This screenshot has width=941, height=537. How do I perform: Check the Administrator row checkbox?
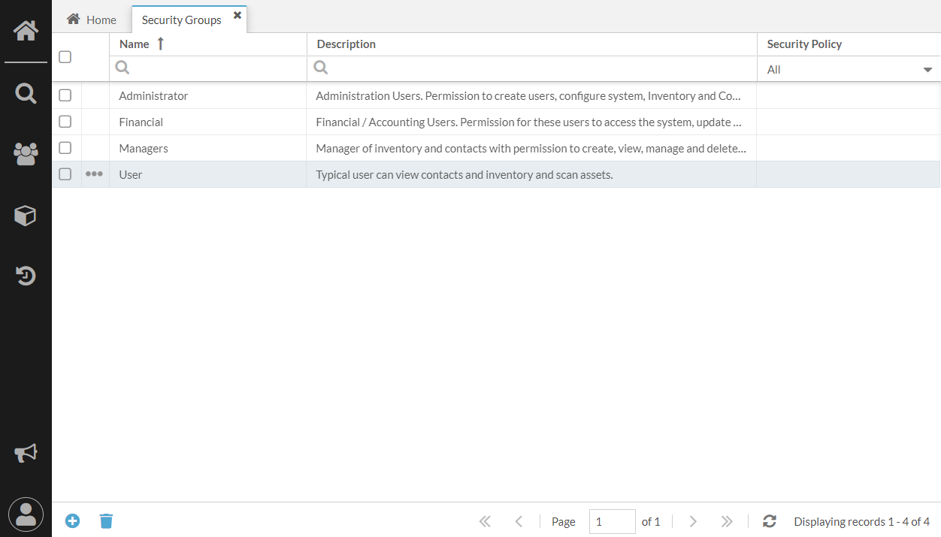(x=65, y=95)
